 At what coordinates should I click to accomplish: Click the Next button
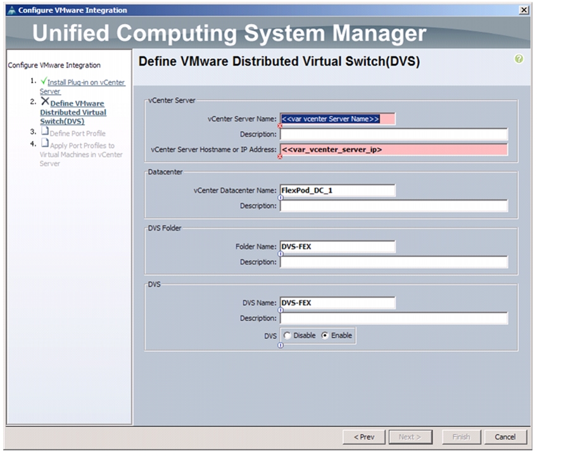pyautogui.click(x=410, y=437)
